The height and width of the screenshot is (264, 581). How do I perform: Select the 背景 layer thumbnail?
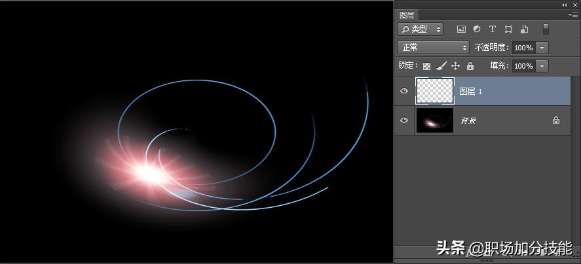click(435, 120)
